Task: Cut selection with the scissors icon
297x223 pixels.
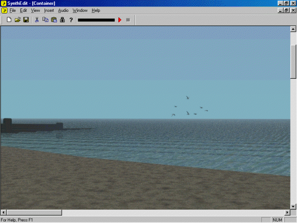Action: coord(37,20)
